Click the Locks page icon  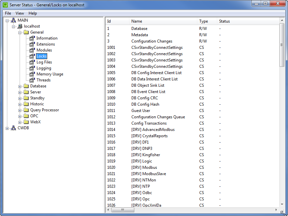click(32, 56)
